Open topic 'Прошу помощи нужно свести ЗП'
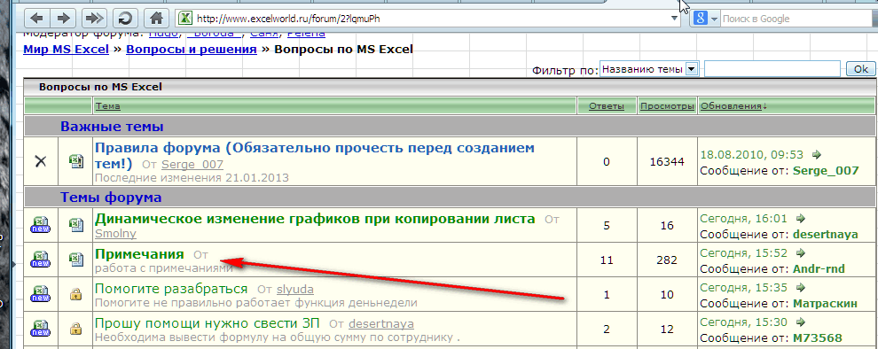The width and height of the screenshot is (878, 349). [208, 324]
